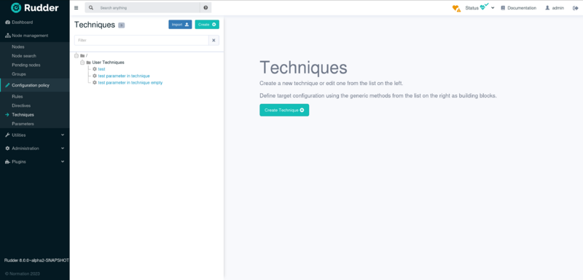This screenshot has width=583, height=280.
Task: Open the admin user menu
Action: (x=555, y=8)
